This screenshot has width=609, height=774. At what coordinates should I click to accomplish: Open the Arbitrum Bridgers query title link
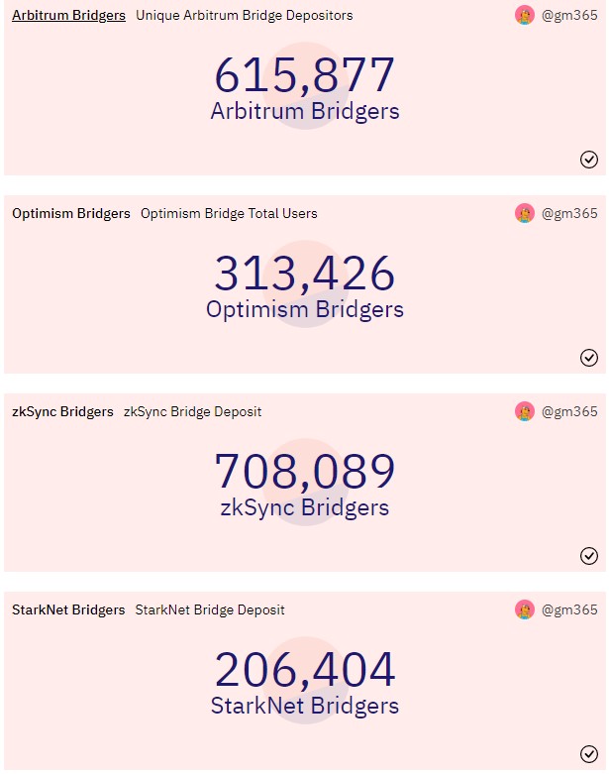(x=68, y=15)
